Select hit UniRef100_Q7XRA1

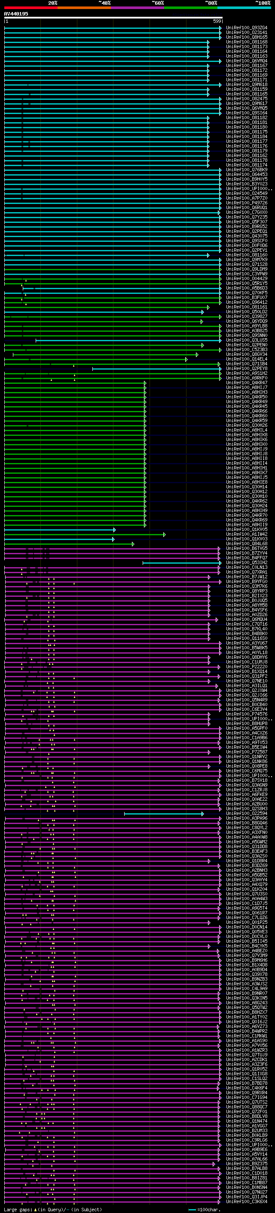(247, 572)
